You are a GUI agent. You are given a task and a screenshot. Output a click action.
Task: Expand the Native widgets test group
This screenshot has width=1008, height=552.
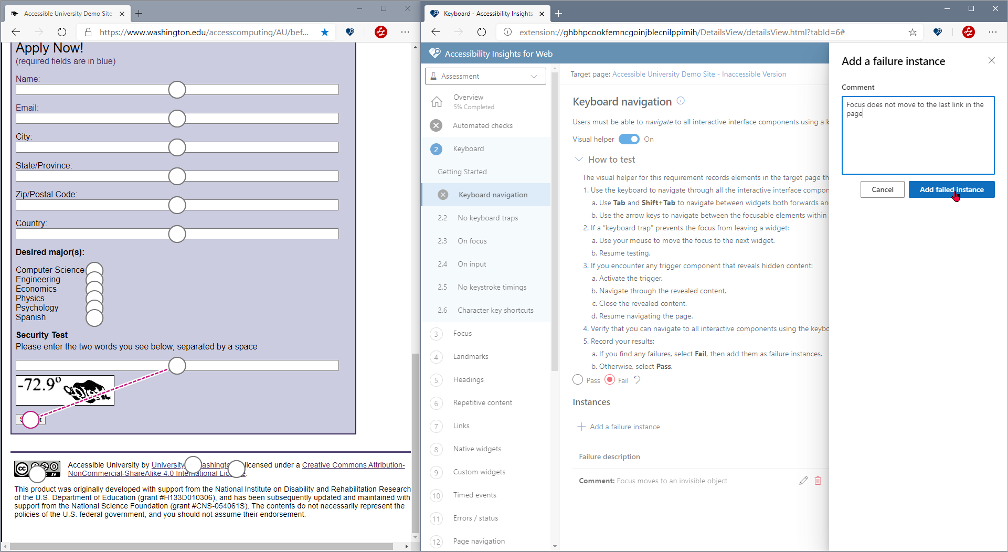(486, 449)
